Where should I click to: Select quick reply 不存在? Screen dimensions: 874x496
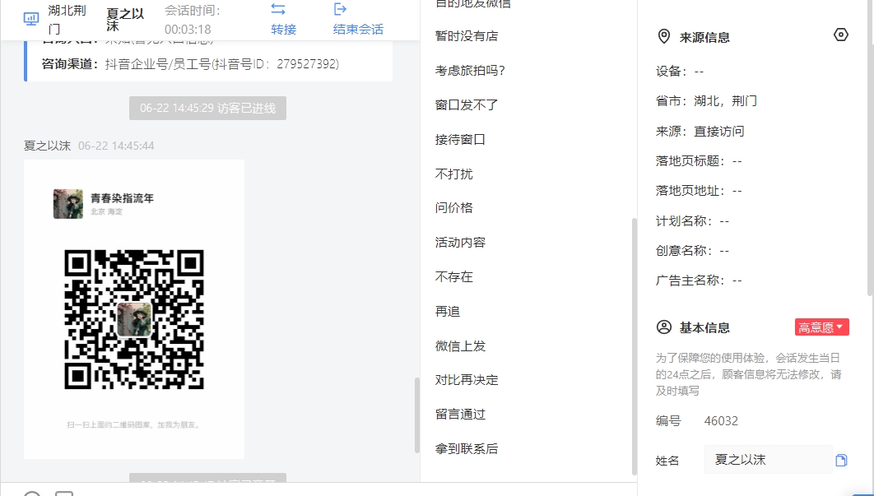click(453, 277)
